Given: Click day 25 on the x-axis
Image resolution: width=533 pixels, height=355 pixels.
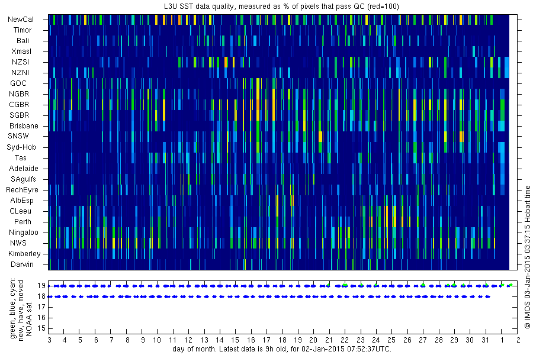Looking at the screenshot, I should [x=391, y=340].
